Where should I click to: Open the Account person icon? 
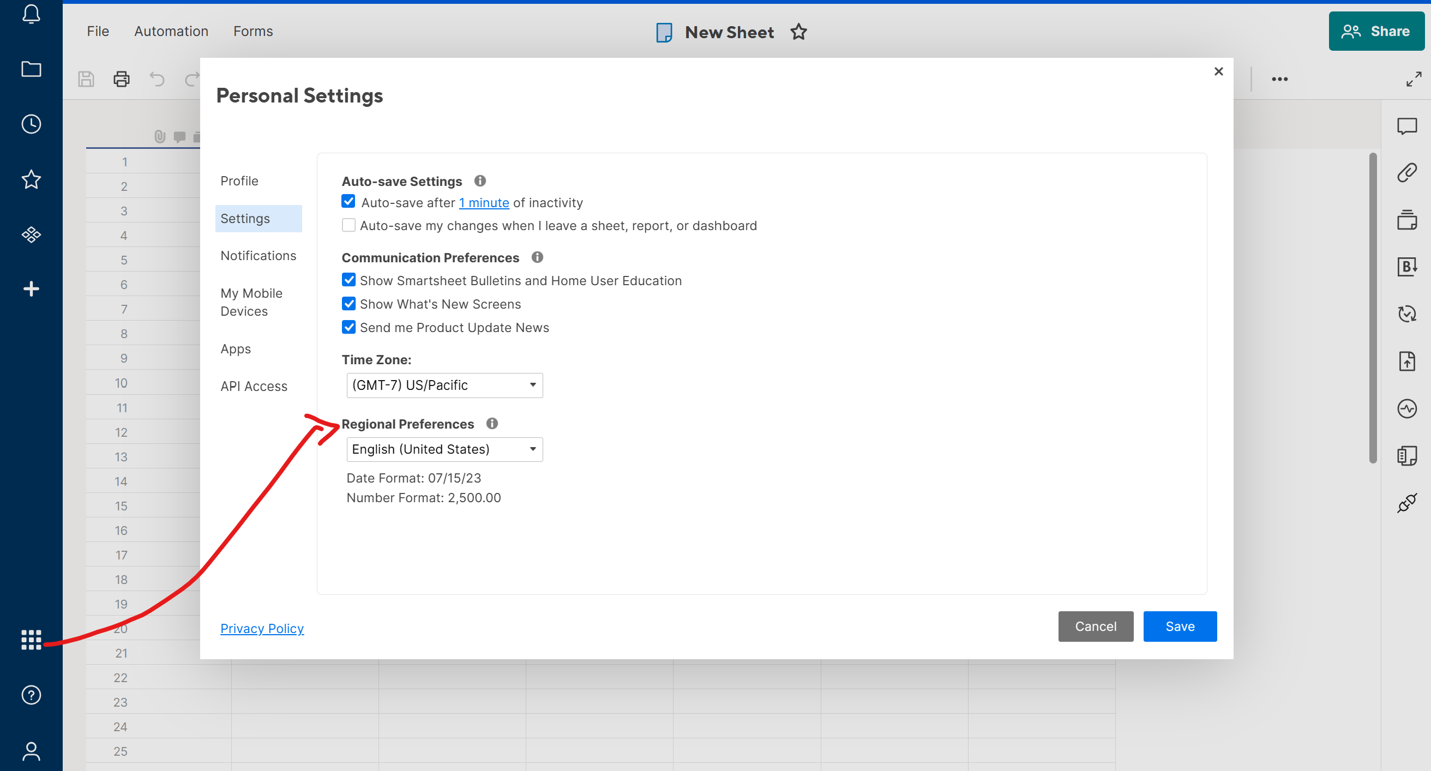click(31, 751)
